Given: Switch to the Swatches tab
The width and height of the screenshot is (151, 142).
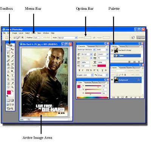Looking at the screenshot, I should coord(88,82).
